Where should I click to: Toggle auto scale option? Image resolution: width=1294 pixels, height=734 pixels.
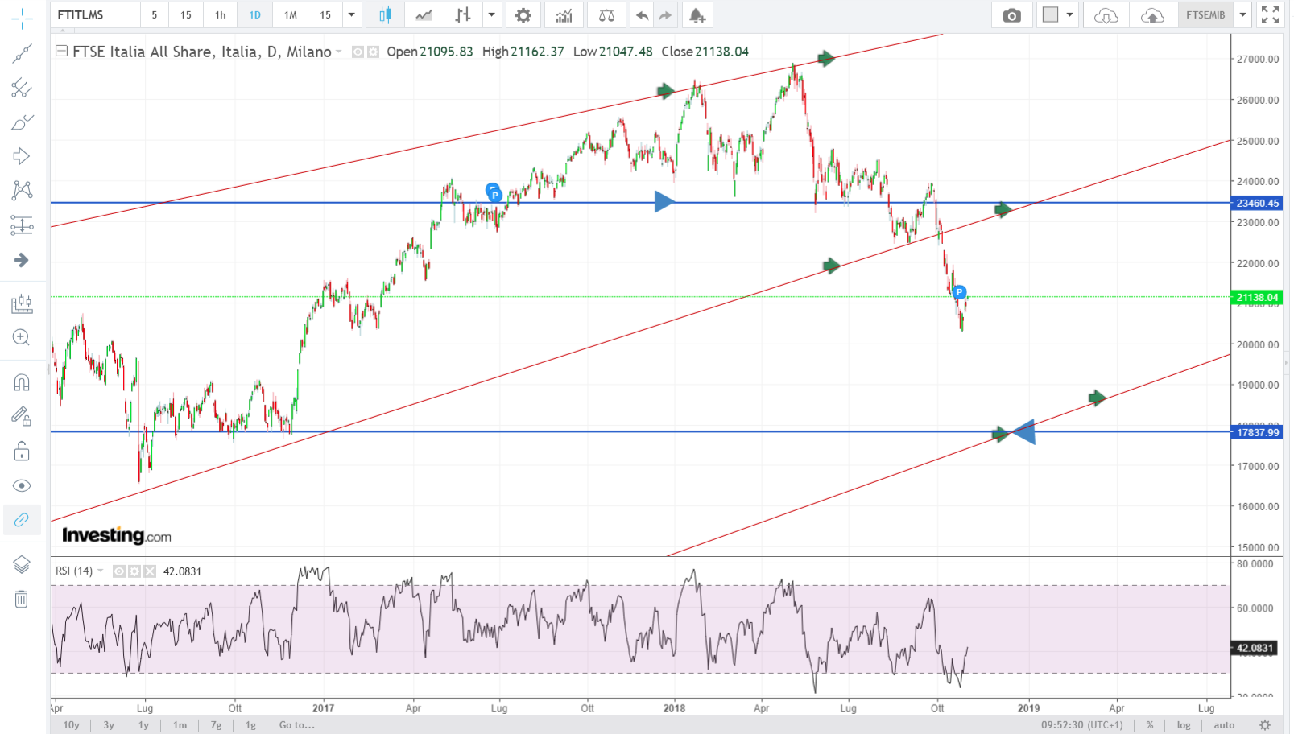1224,725
